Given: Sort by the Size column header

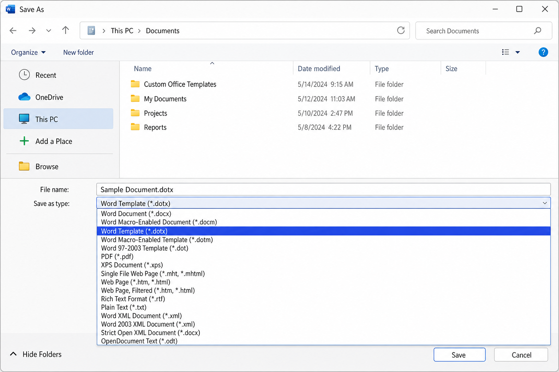Looking at the screenshot, I should point(451,69).
